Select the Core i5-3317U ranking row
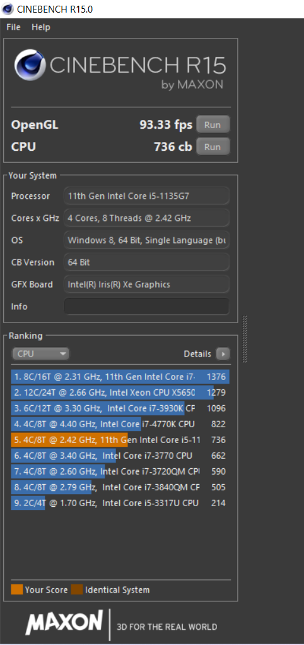Image resolution: width=304 pixels, height=645 pixels. click(120, 502)
